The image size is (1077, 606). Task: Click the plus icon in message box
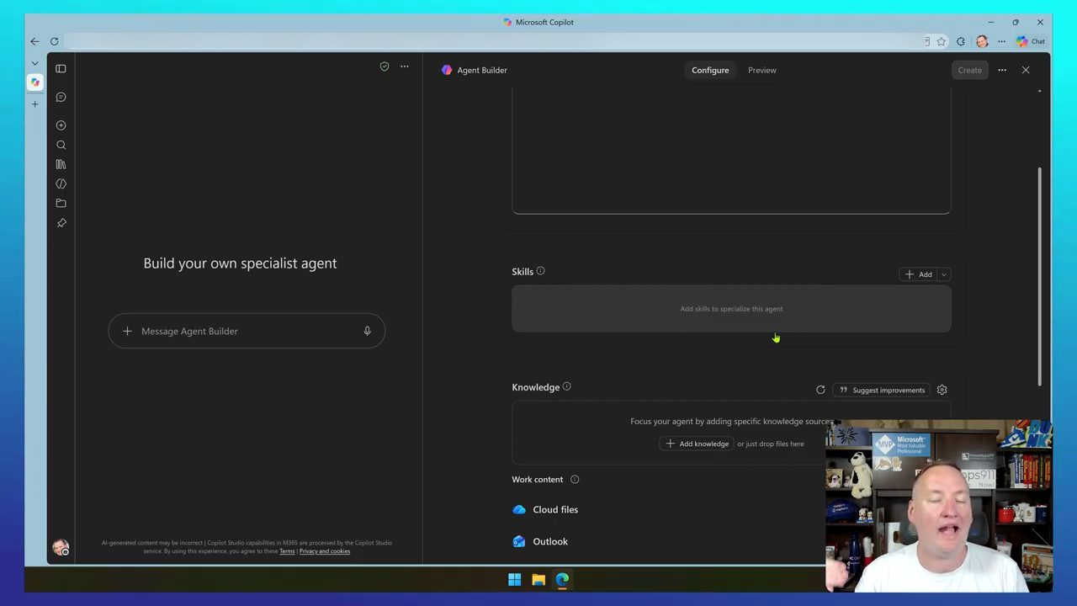tap(127, 331)
